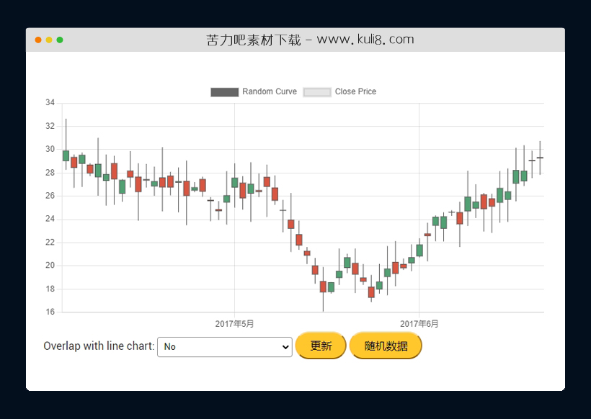Click the 更新 update button
Screen dimensions: 591x419
click(321, 346)
